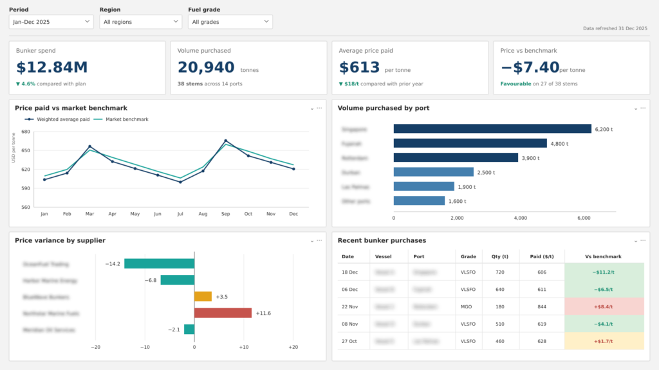Open the Fuel grade dropdown All grades

pos(230,22)
